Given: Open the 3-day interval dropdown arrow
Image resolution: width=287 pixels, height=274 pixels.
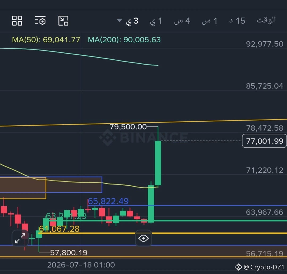Looking at the screenshot, I should [119, 20].
